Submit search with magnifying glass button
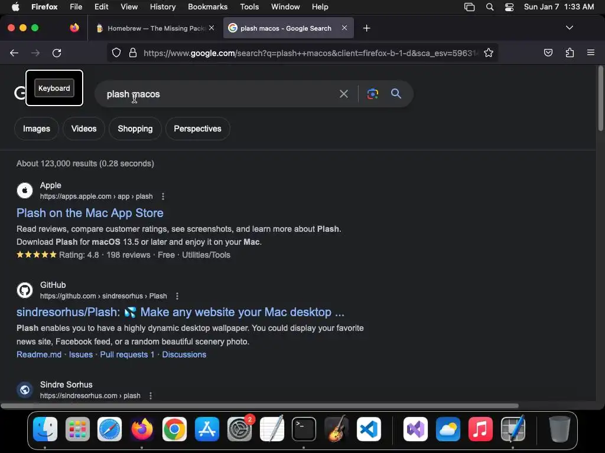The width and height of the screenshot is (605, 453). coord(396,94)
